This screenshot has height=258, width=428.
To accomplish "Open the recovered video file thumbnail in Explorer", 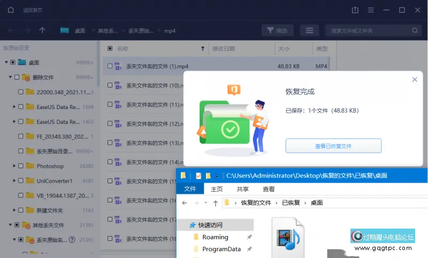I will (288, 237).
